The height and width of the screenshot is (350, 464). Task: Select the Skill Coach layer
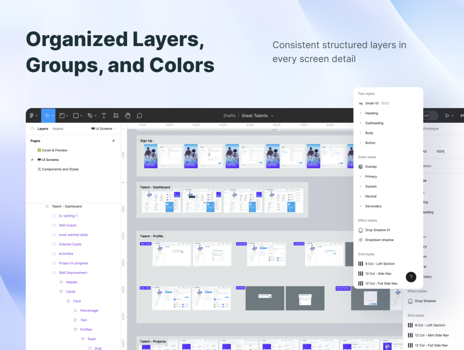[x=67, y=225]
